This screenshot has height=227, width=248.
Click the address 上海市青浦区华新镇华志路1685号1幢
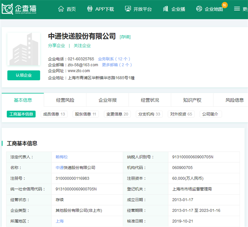(101, 78)
